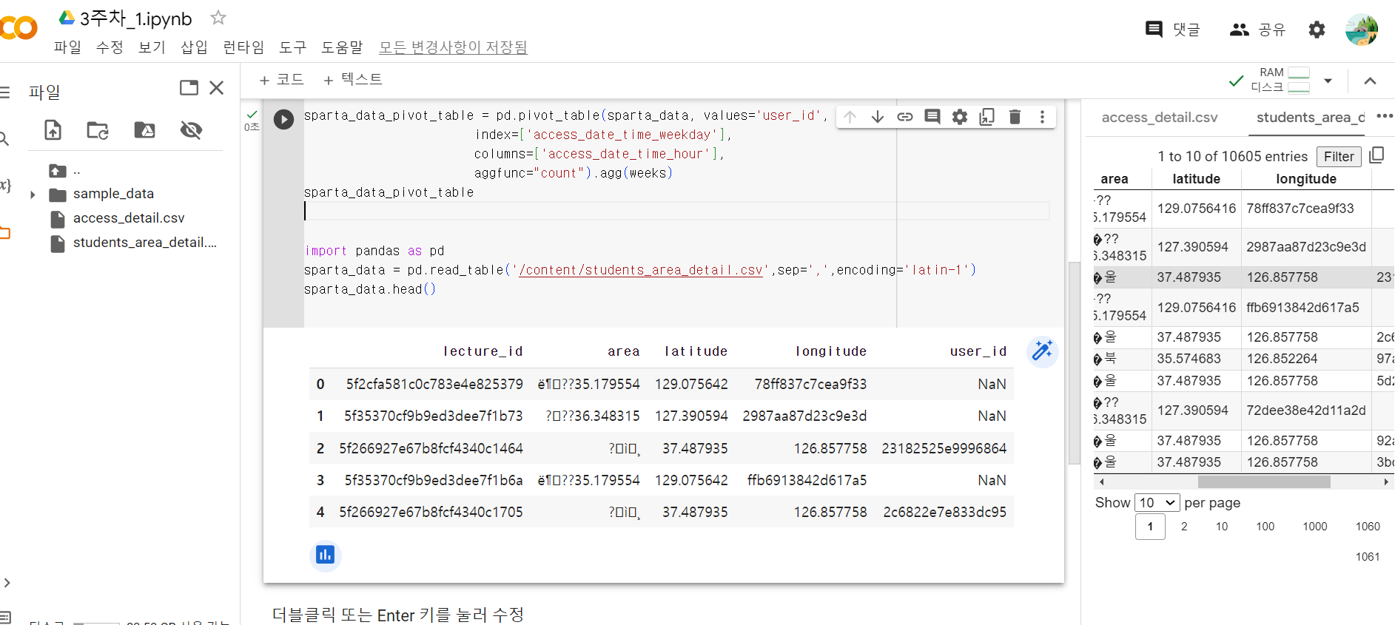Click the Filter button
The width and height of the screenshot is (1395, 625).
[x=1339, y=156]
